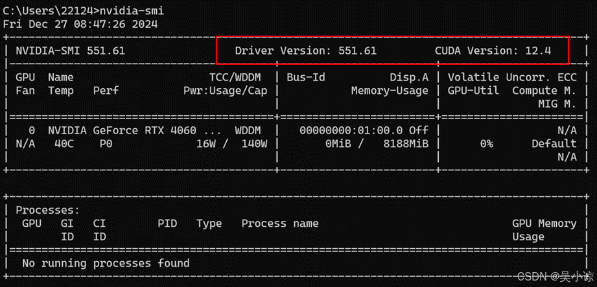Click the 16W power usage value
The image size is (597, 287).
tap(206, 144)
